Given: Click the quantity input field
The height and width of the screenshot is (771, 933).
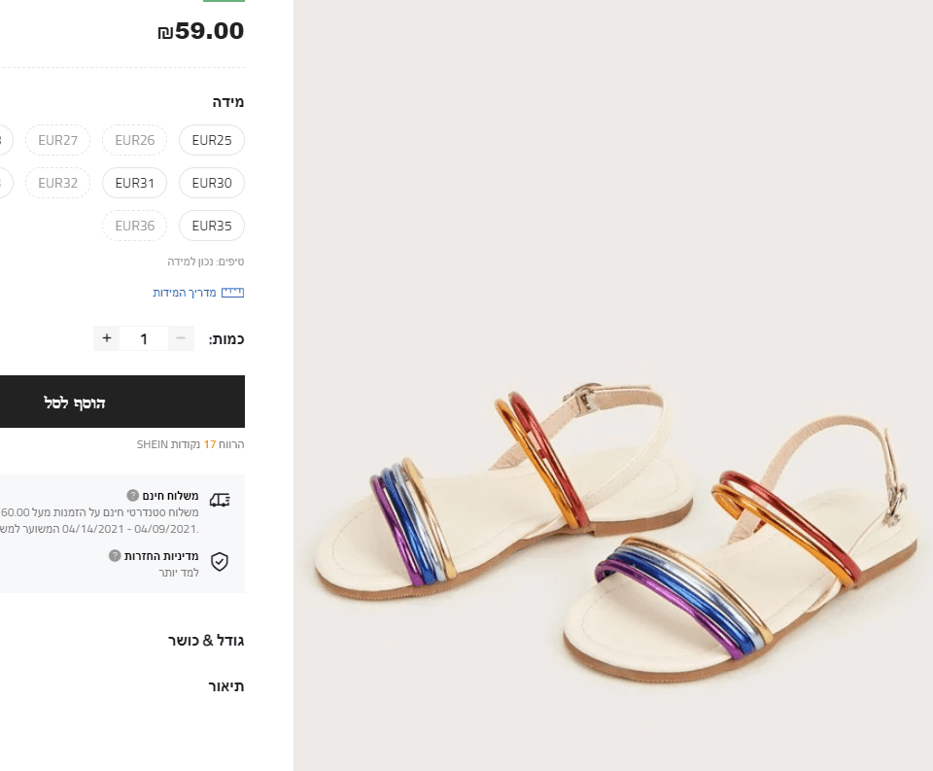Looking at the screenshot, I should [x=144, y=338].
